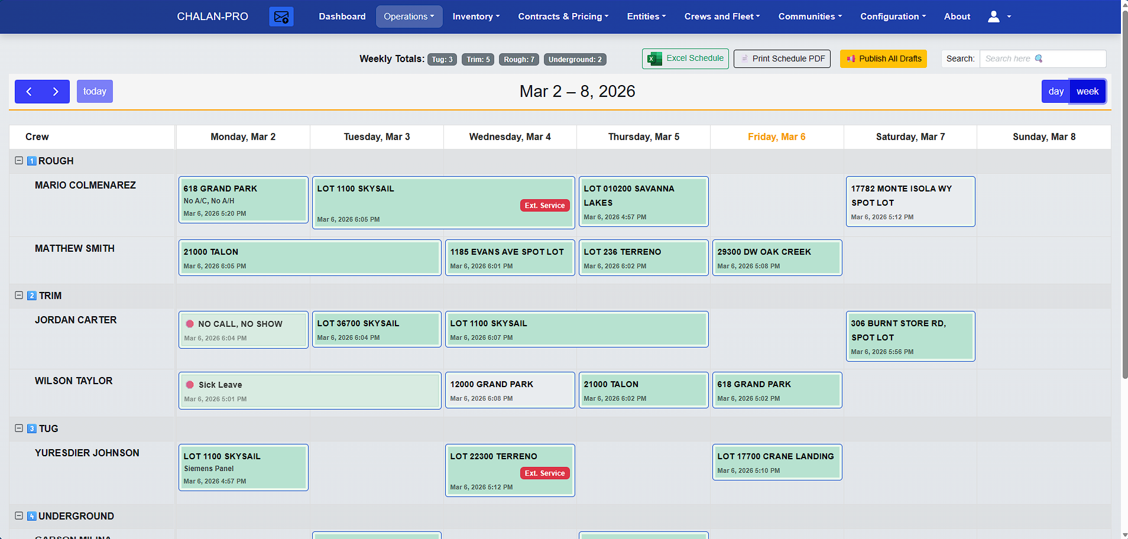
Task: Click the red dot on Sick Leave entry
Action: click(190, 385)
